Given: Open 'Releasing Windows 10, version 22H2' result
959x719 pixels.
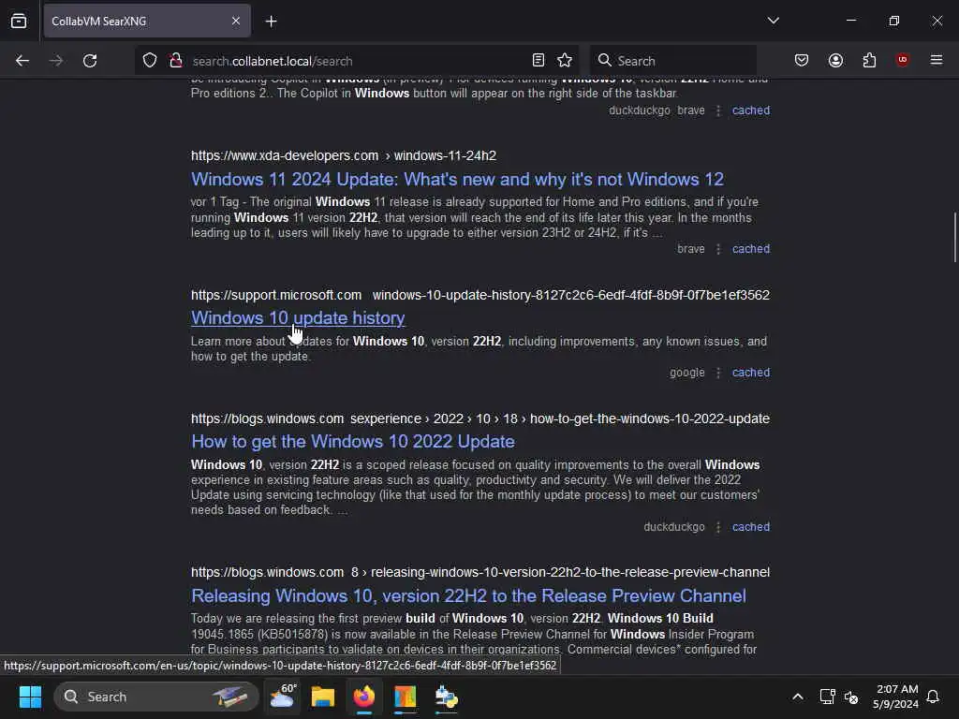Looking at the screenshot, I should [x=468, y=595].
